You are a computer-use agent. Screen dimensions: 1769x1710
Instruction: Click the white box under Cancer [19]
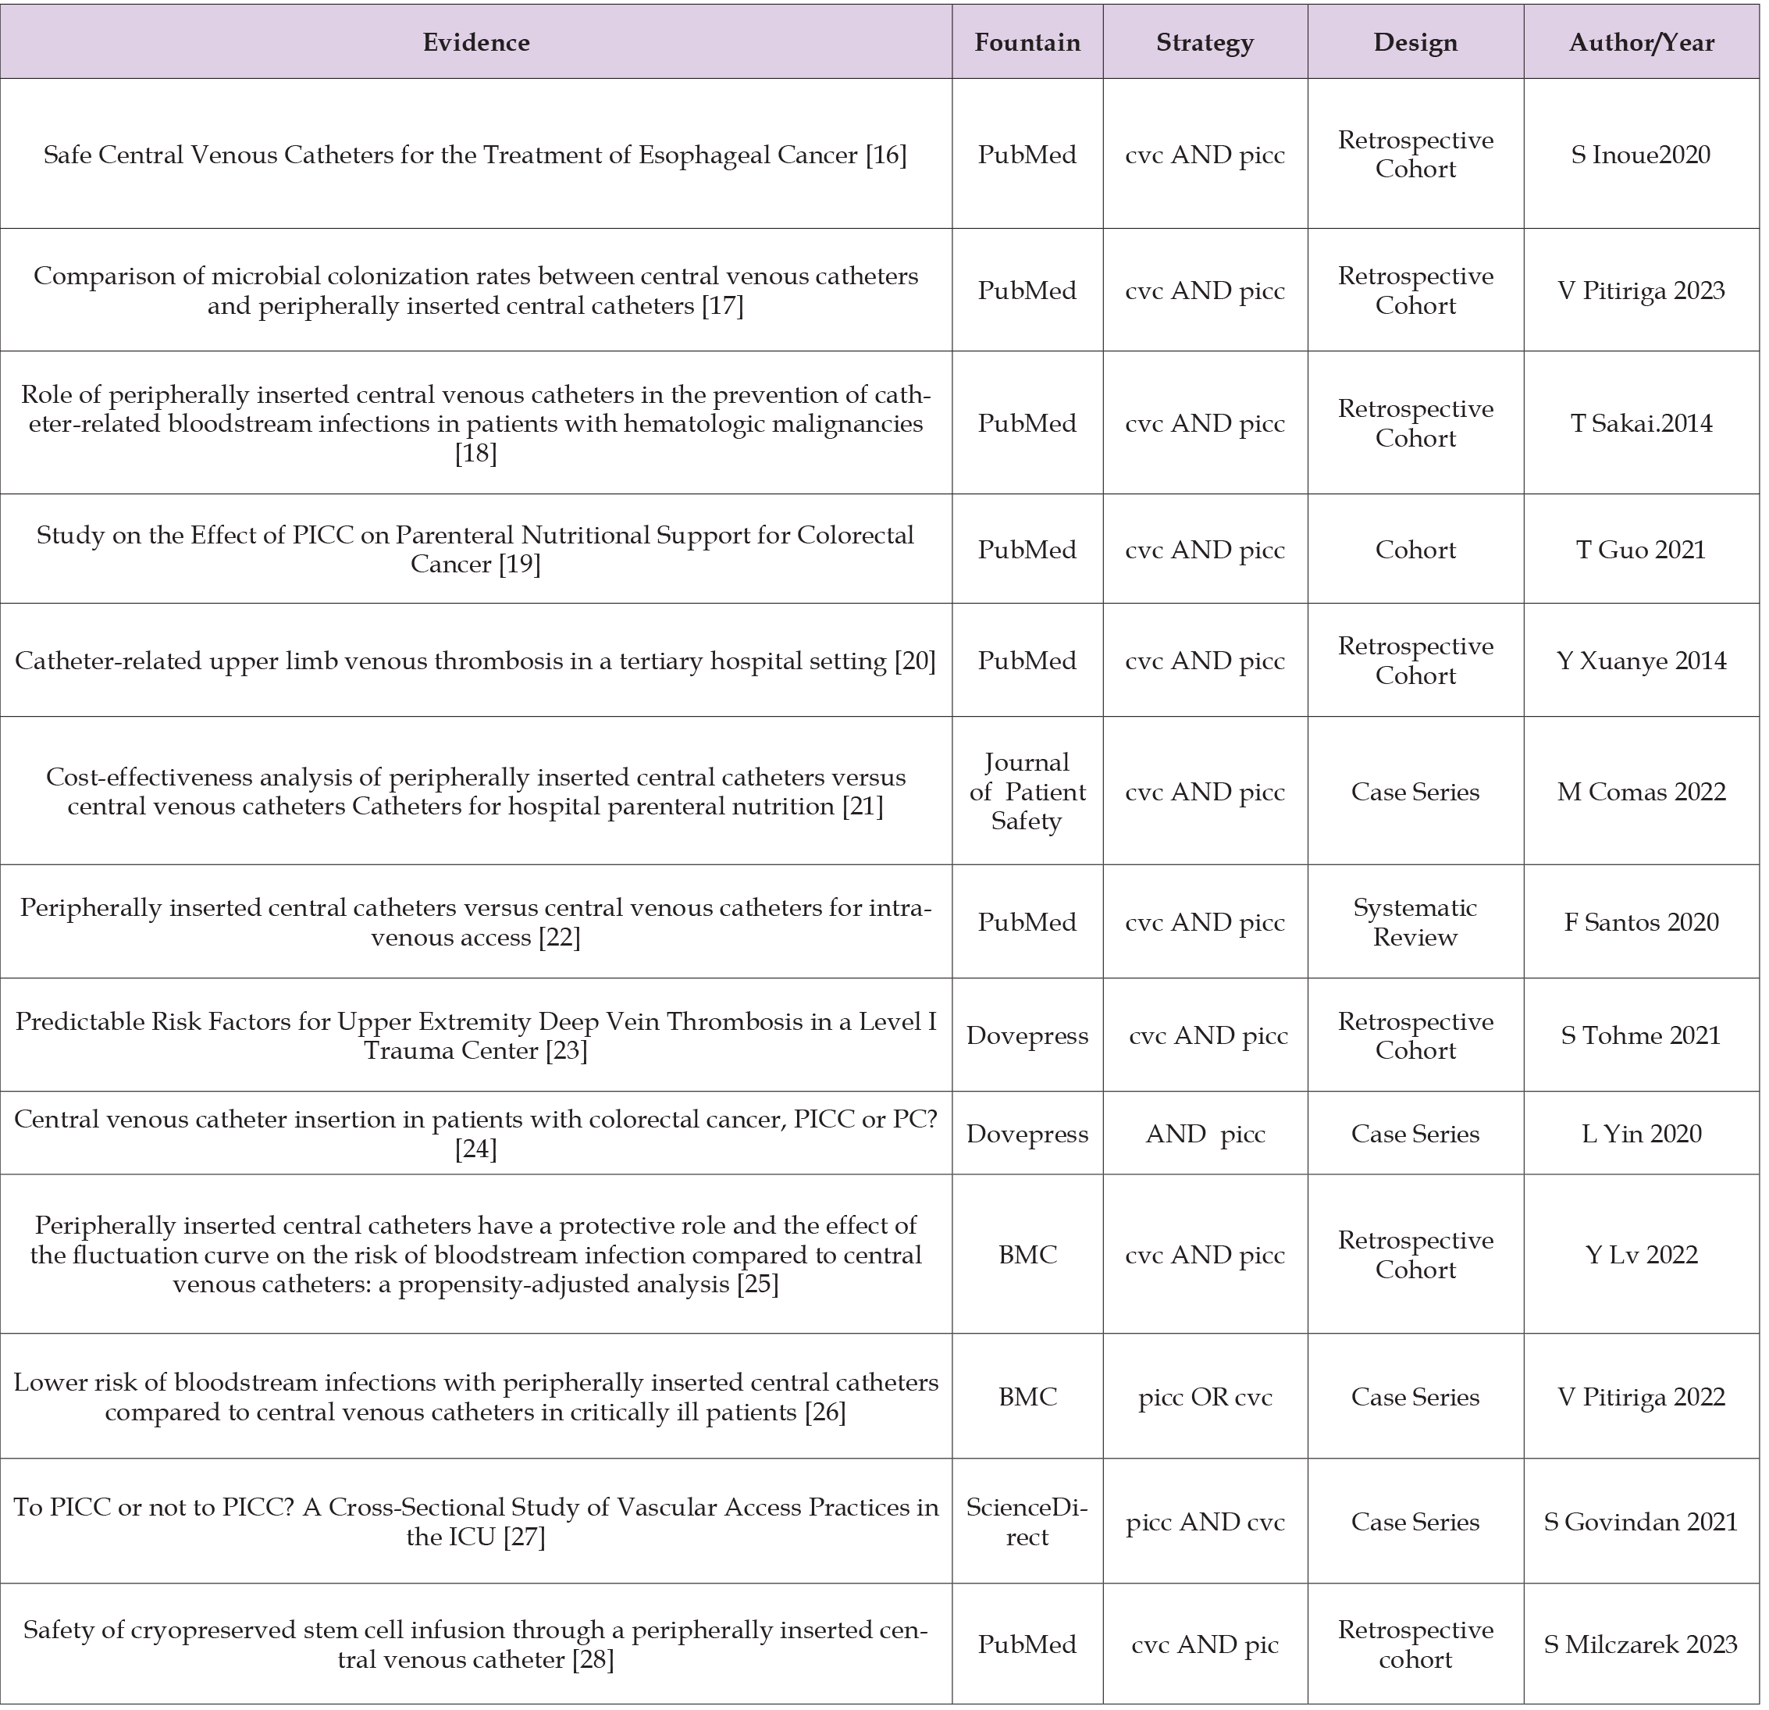(x=717, y=577)
